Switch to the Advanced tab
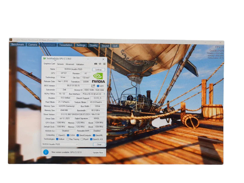 coord(70,64)
